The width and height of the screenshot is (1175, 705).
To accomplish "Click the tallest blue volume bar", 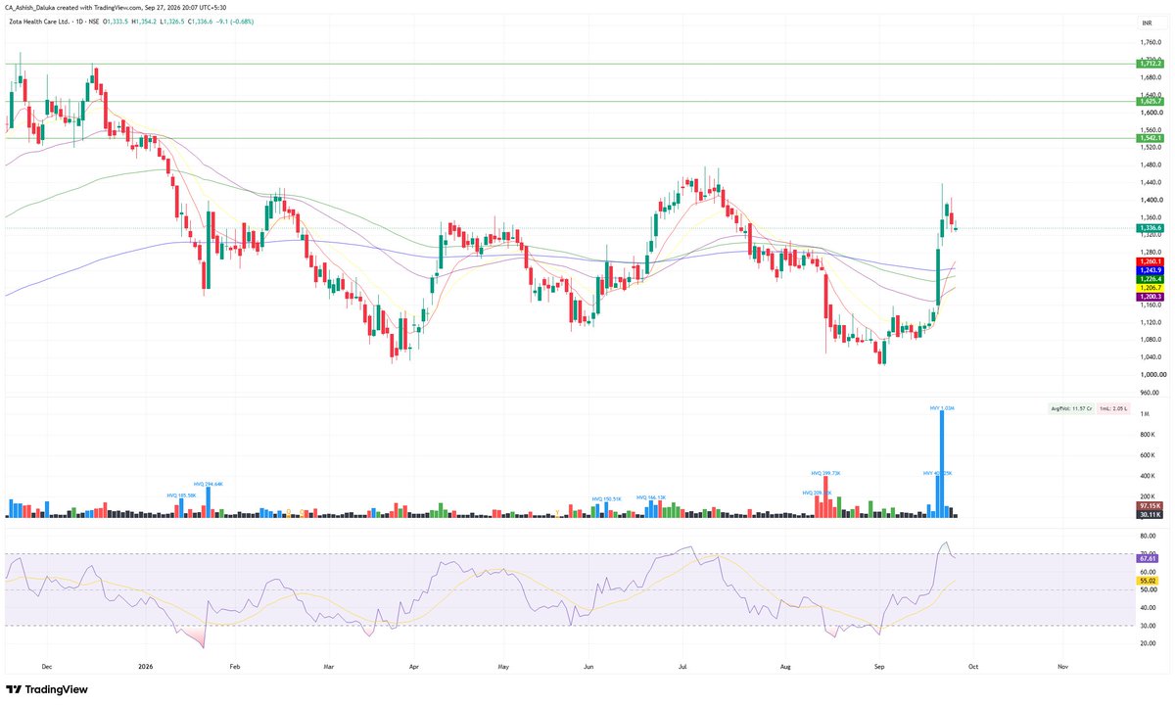I will [942, 464].
